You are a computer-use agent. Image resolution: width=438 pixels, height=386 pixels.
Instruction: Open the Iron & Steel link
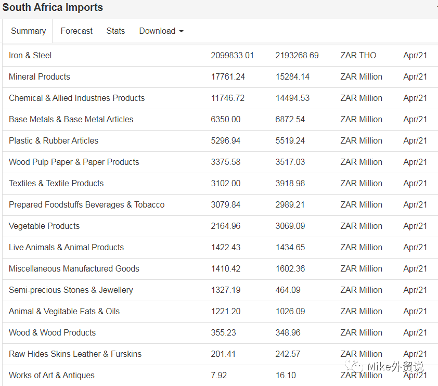point(30,56)
